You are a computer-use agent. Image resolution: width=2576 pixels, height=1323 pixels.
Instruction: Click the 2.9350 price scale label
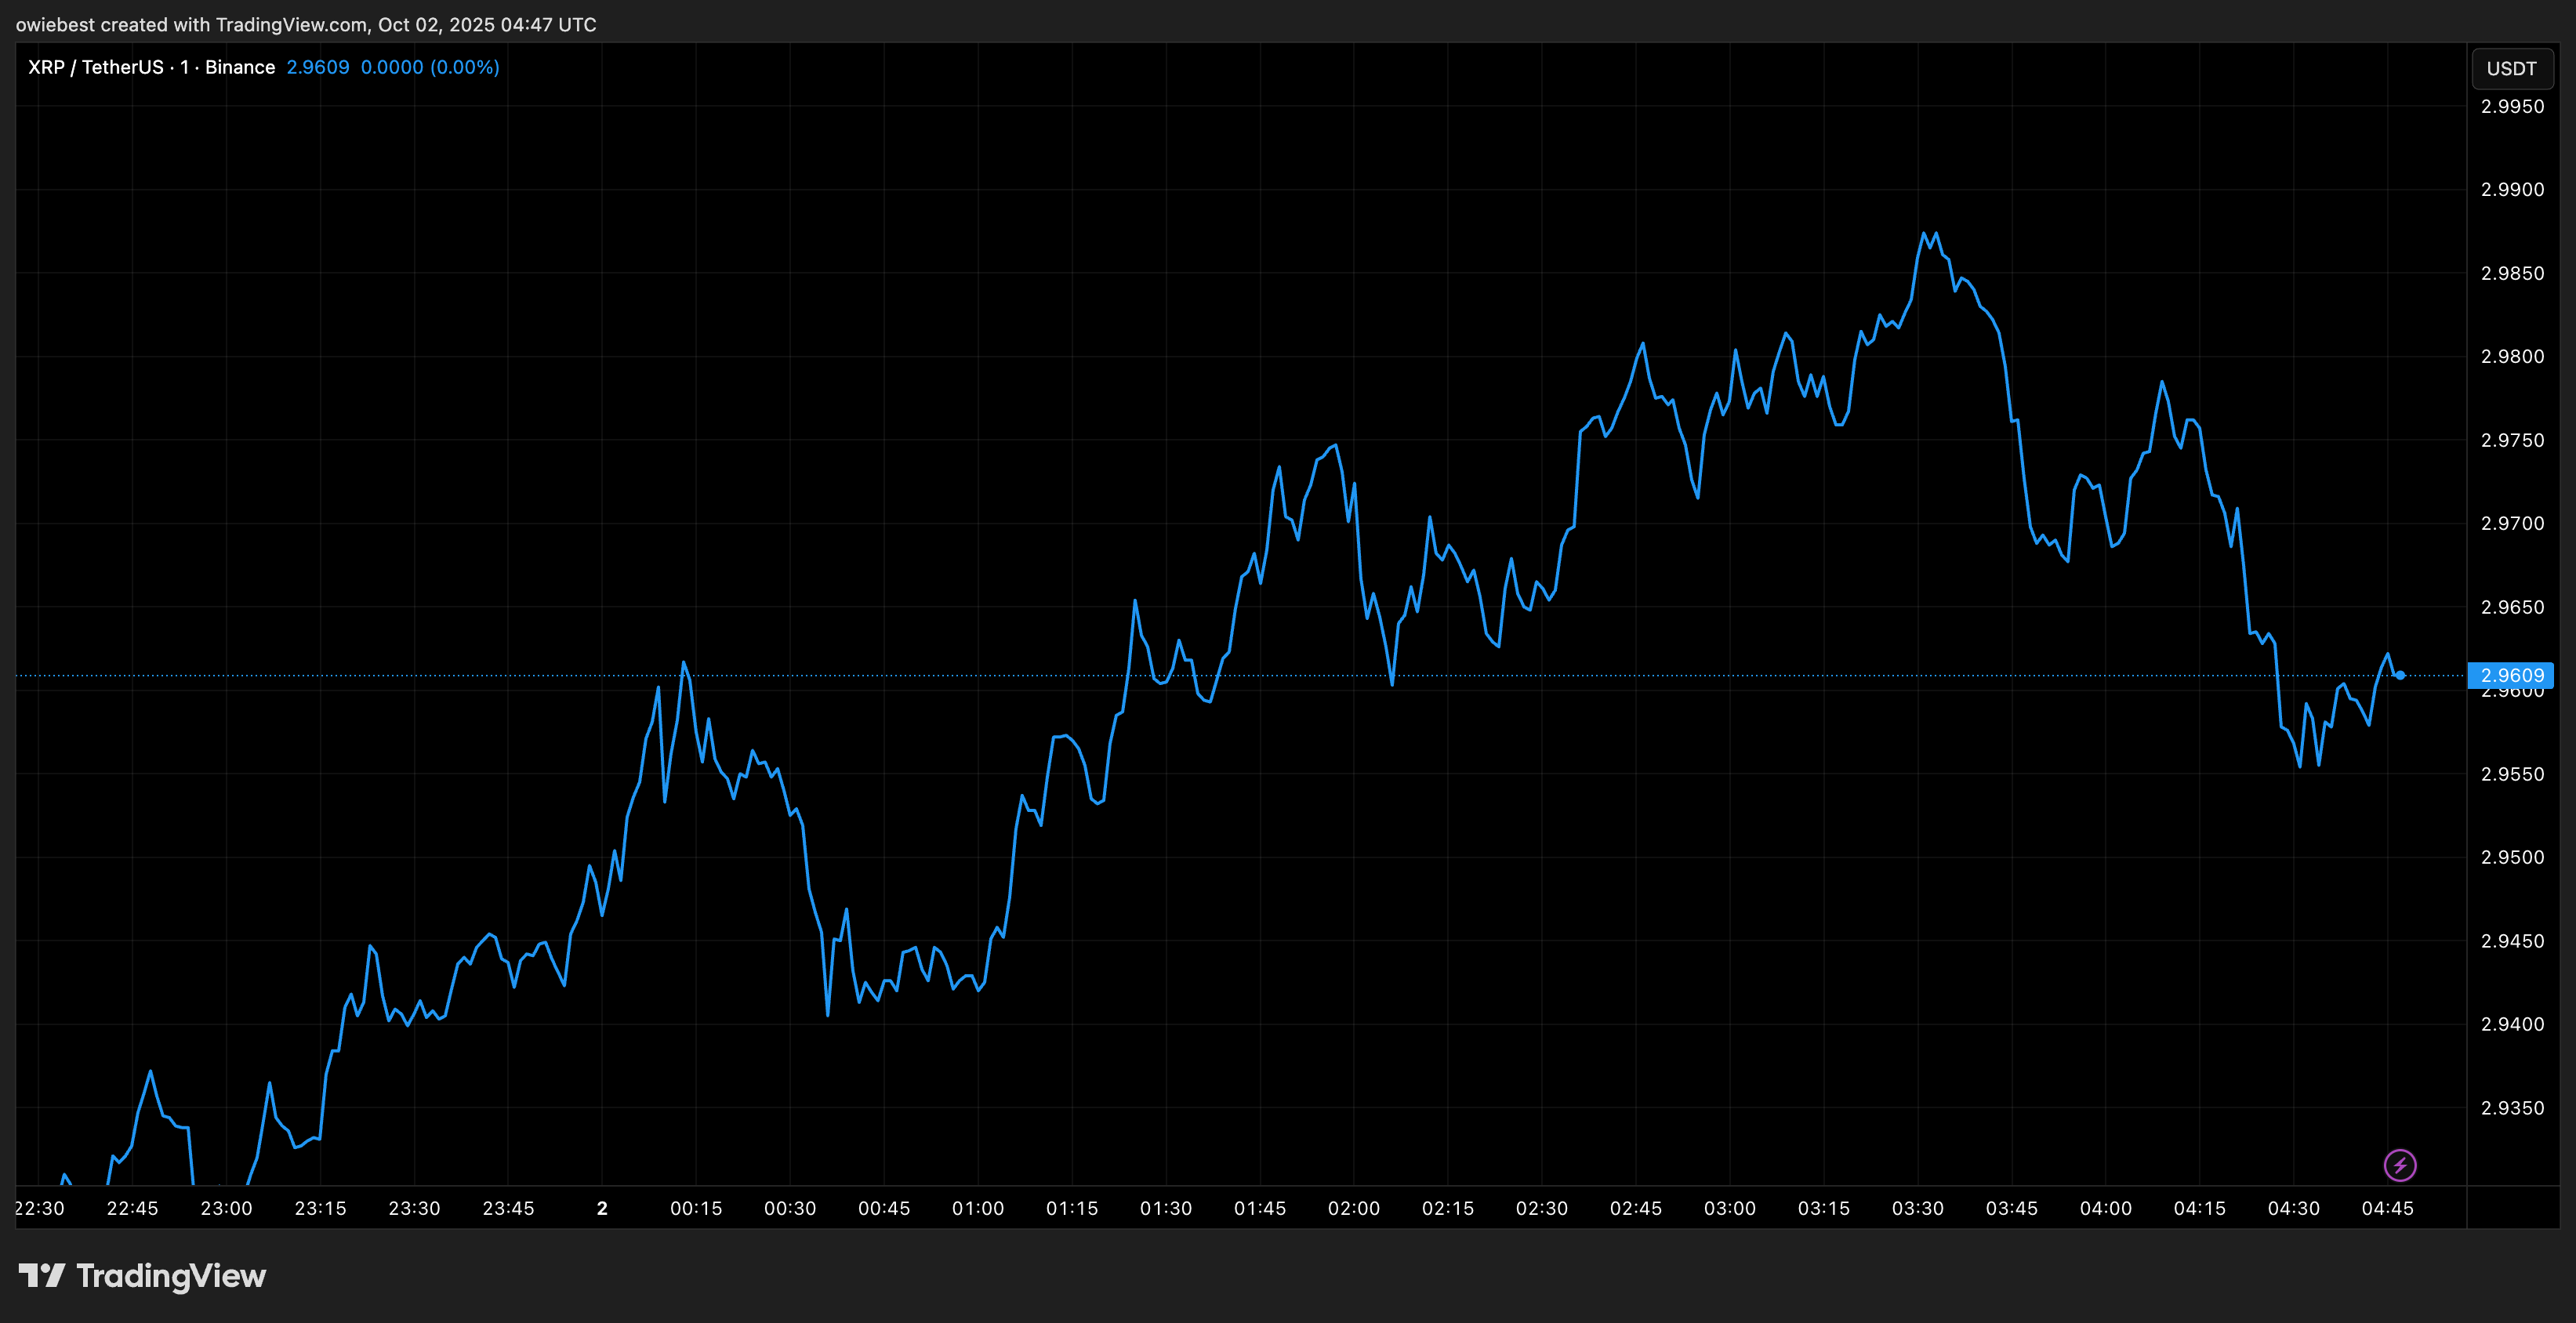(2512, 1108)
